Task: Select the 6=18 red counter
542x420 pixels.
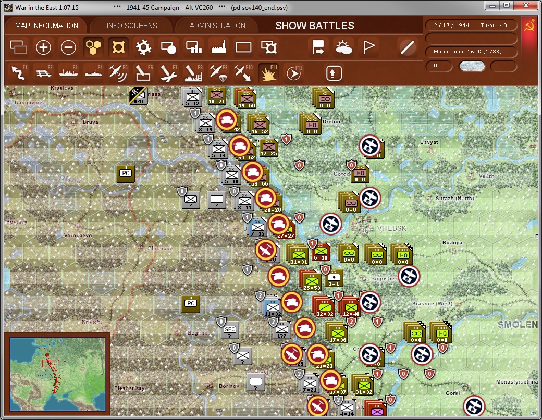Action: click(321, 251)
